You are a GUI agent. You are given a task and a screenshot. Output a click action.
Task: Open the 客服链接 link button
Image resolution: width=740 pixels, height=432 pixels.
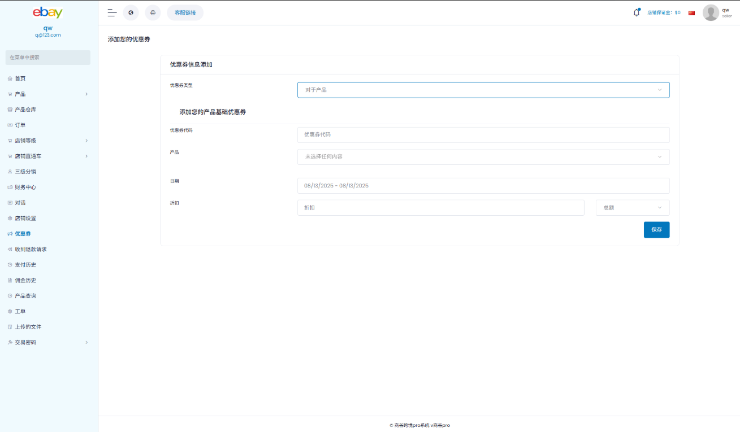[185, 12]
